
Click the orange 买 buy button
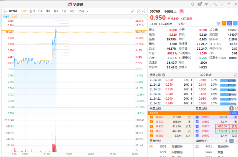click(x=224, y=23)
